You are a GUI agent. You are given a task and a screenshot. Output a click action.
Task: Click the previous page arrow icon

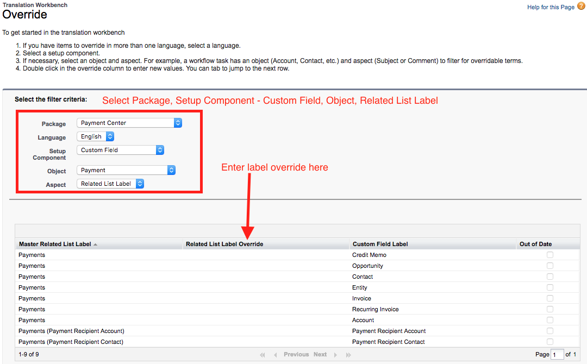(x=276, y=355)
